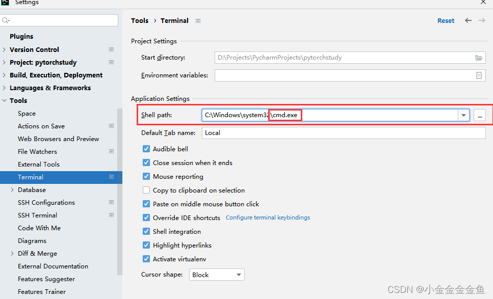Screen dimensions: 493x299
Task: Expand Project: pytorchstudy section
Action: (x=4, y=62)
